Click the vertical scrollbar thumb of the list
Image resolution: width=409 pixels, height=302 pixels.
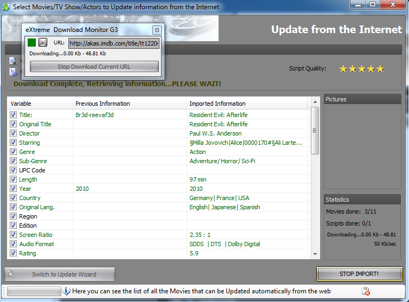click(315, 131)
